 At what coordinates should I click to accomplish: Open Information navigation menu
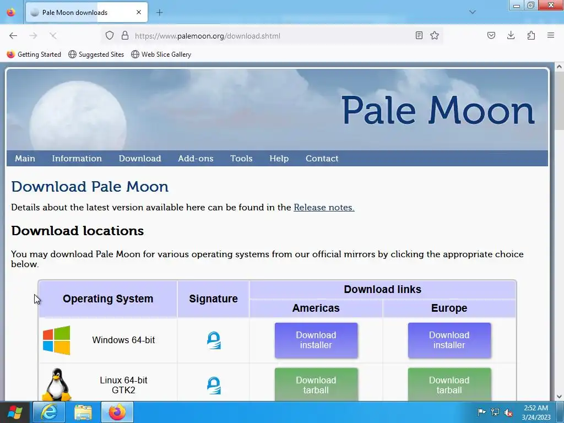pos(77,158)
